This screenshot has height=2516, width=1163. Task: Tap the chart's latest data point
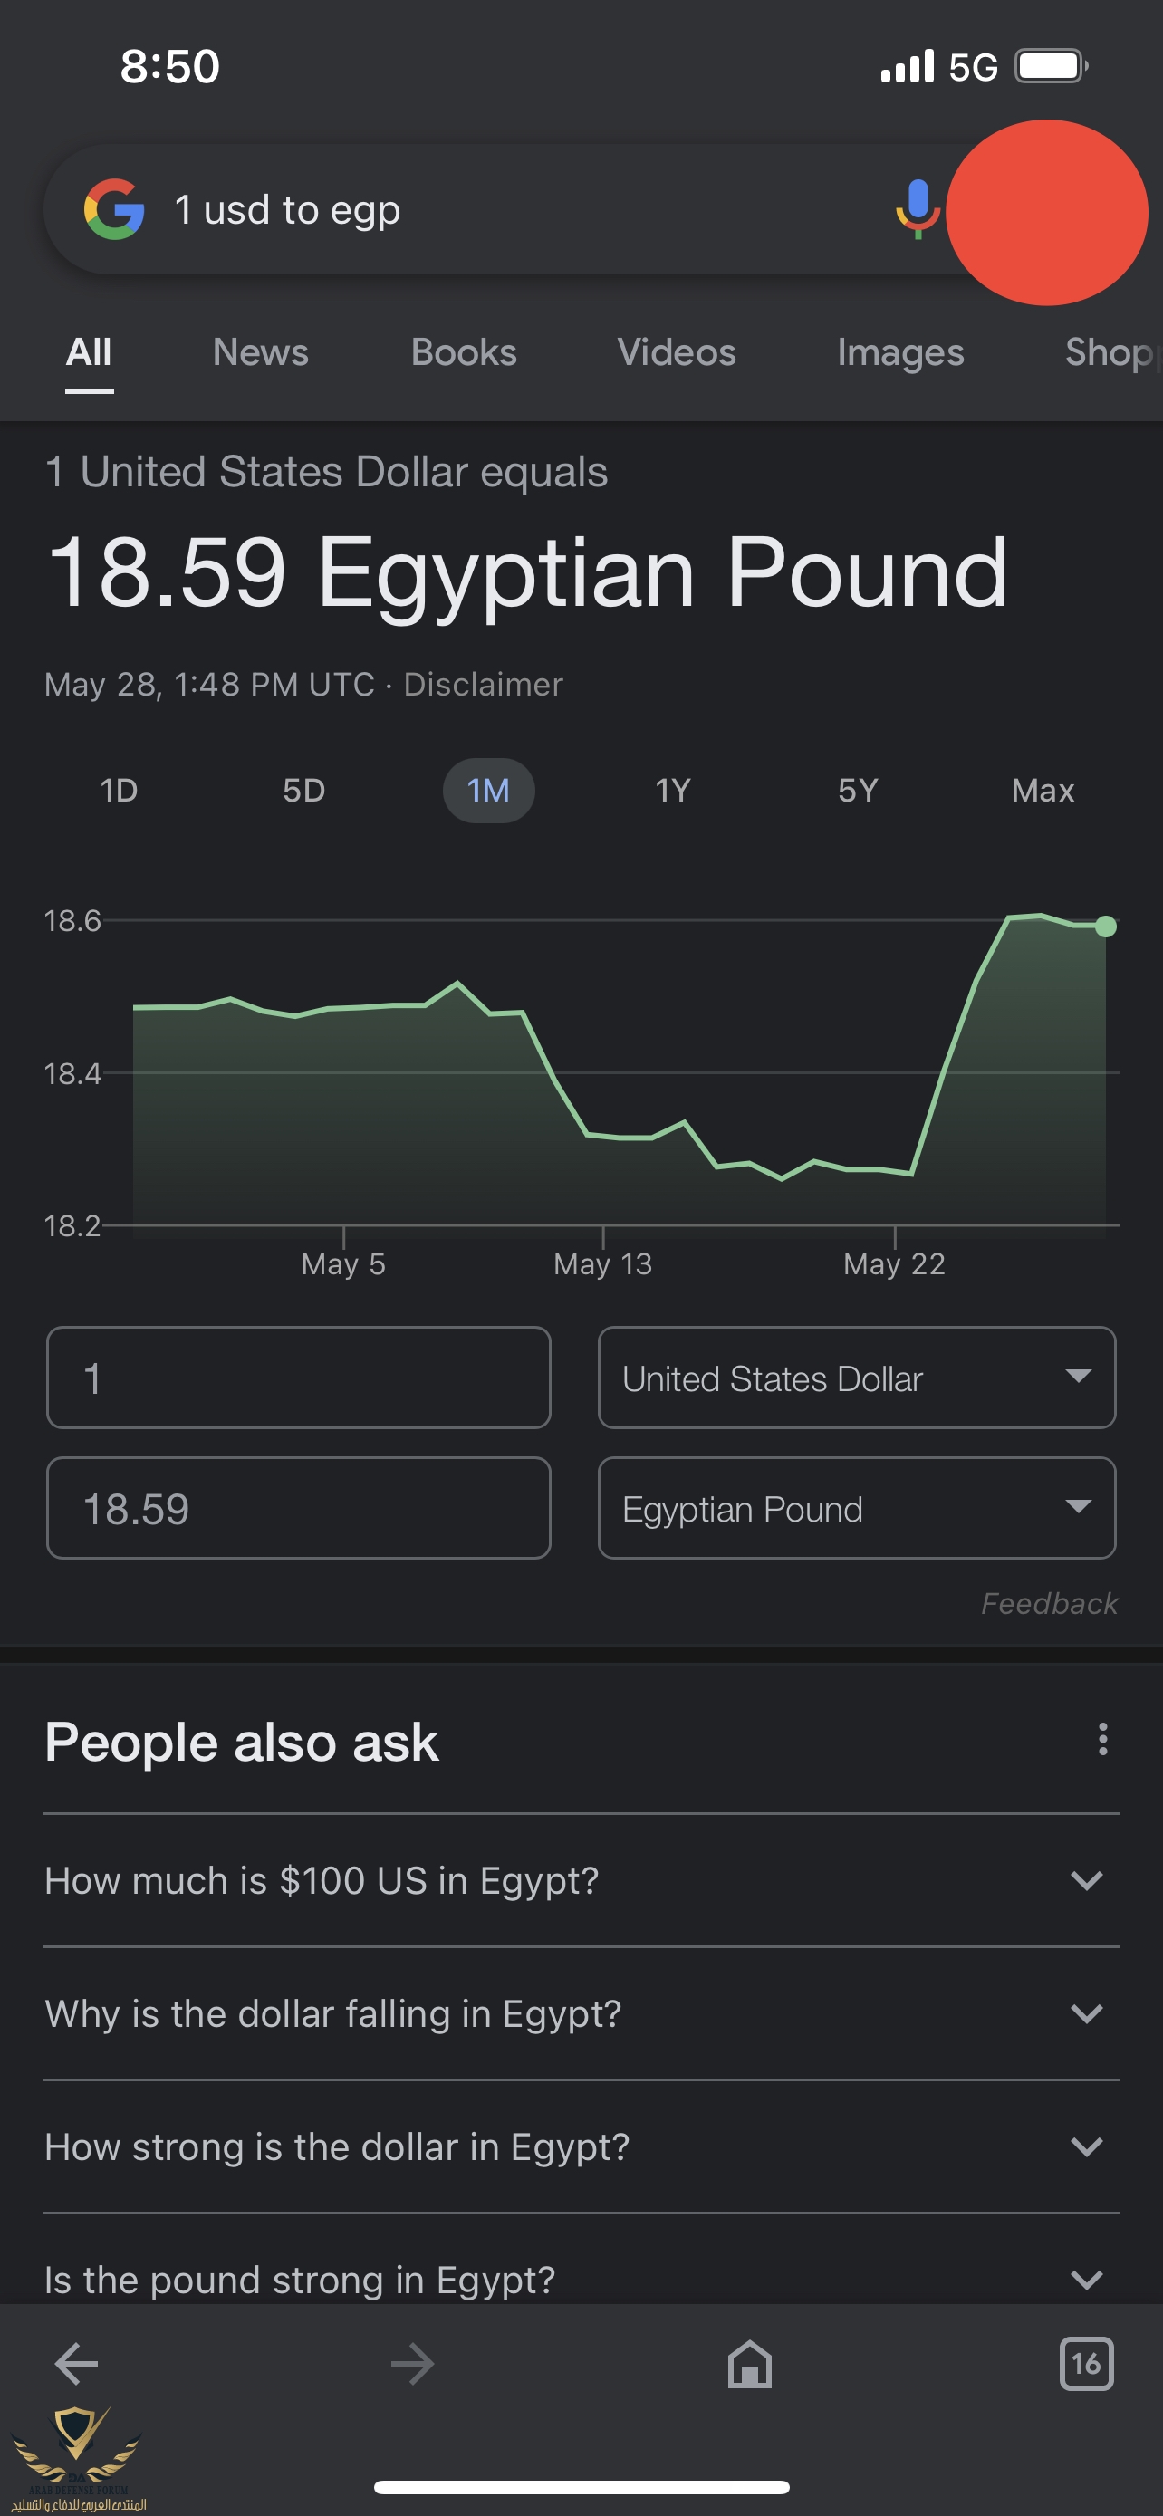tap(1105, 926)
